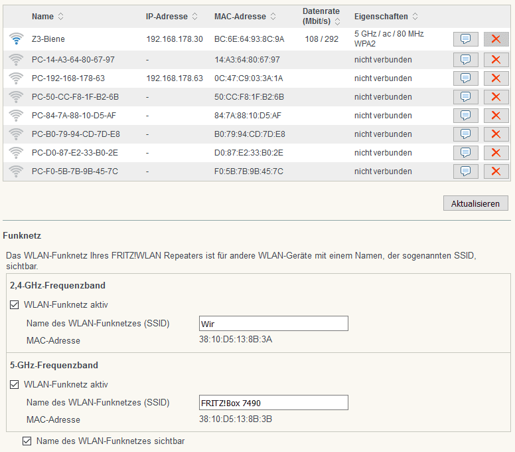Image resolution: width=515 pixels, height=452 pixels.
Task: Open edit icon for PC-D0-87-E2-33-B0-2E
Action: 465,153
